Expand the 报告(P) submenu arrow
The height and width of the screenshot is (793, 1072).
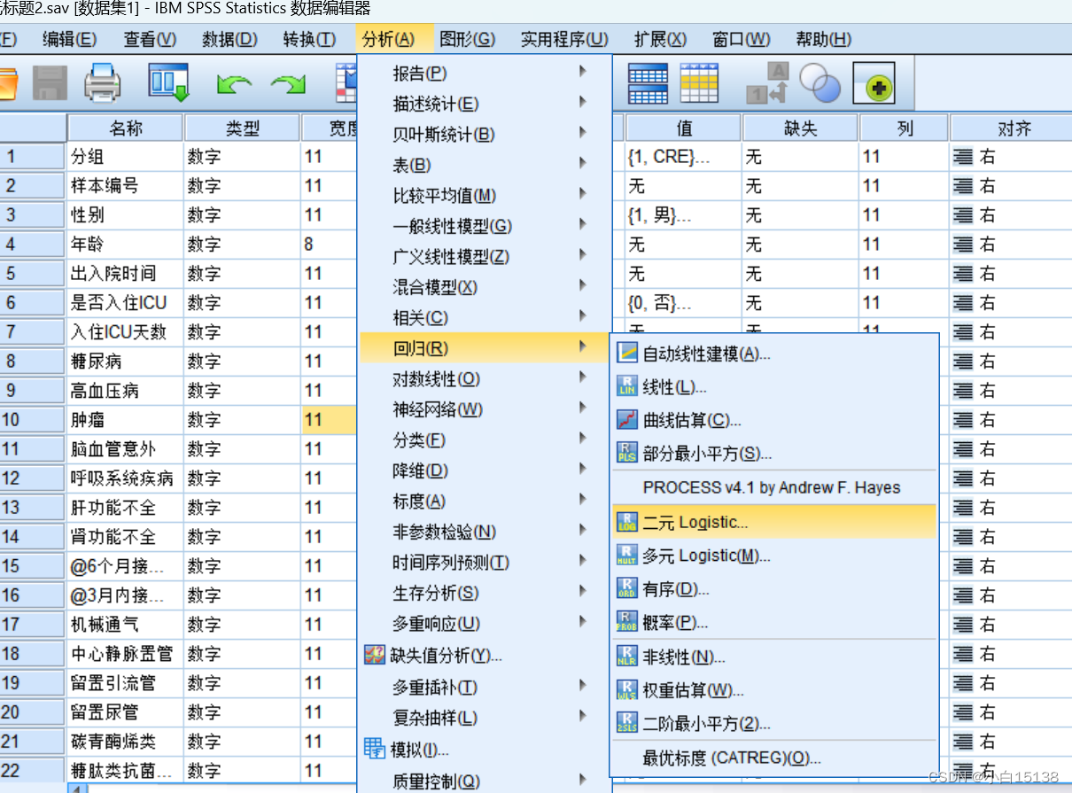(583, 72)
